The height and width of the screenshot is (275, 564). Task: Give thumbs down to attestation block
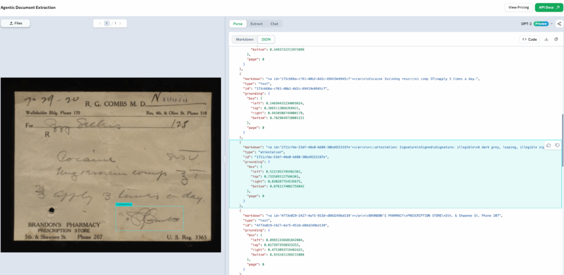pyautogui.click(x=557, y=145)
